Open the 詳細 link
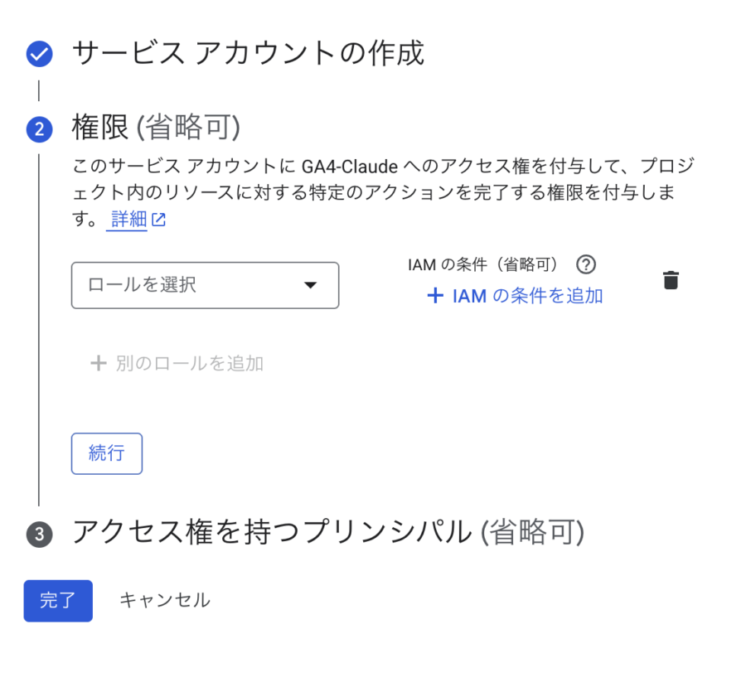The width and height of the screenshot is (746, 697). pyautogui.click(x=128, y=220)
